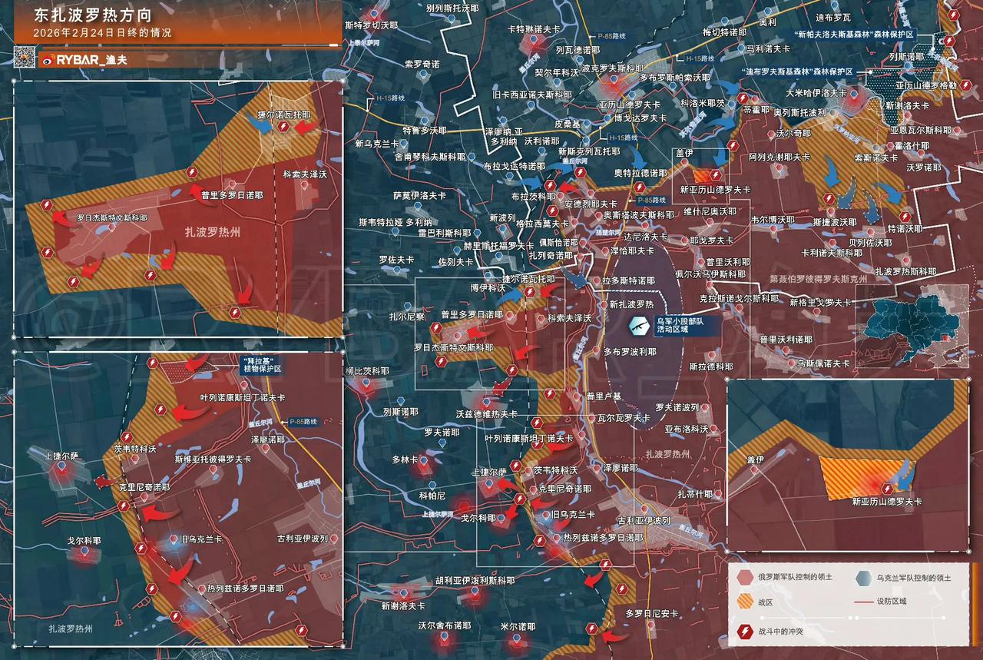Click the town label 沃兹德维热夫卡
This screenshot has width=983, height=660.
(x=486, y=413)
